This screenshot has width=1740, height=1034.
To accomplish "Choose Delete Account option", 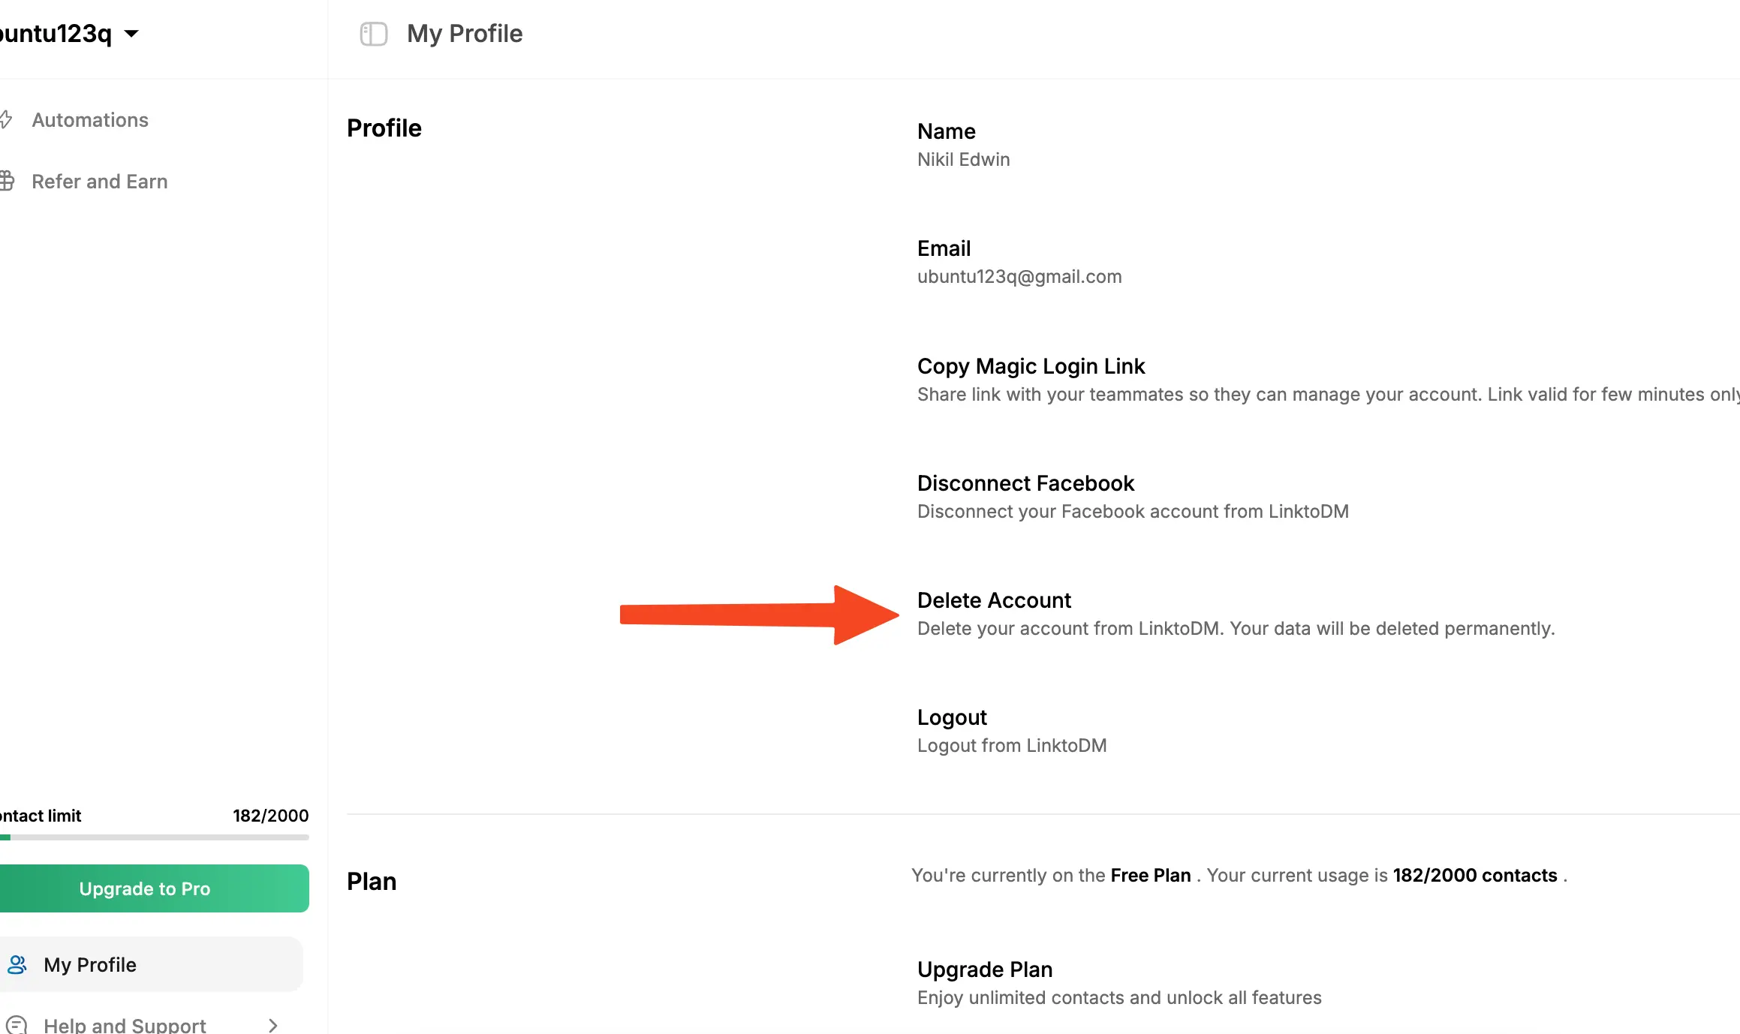I will tap(994, 600).
